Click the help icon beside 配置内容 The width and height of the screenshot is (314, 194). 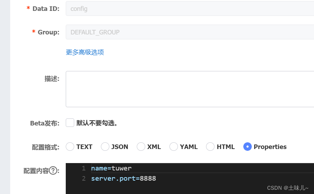click(x=53, y=171)
